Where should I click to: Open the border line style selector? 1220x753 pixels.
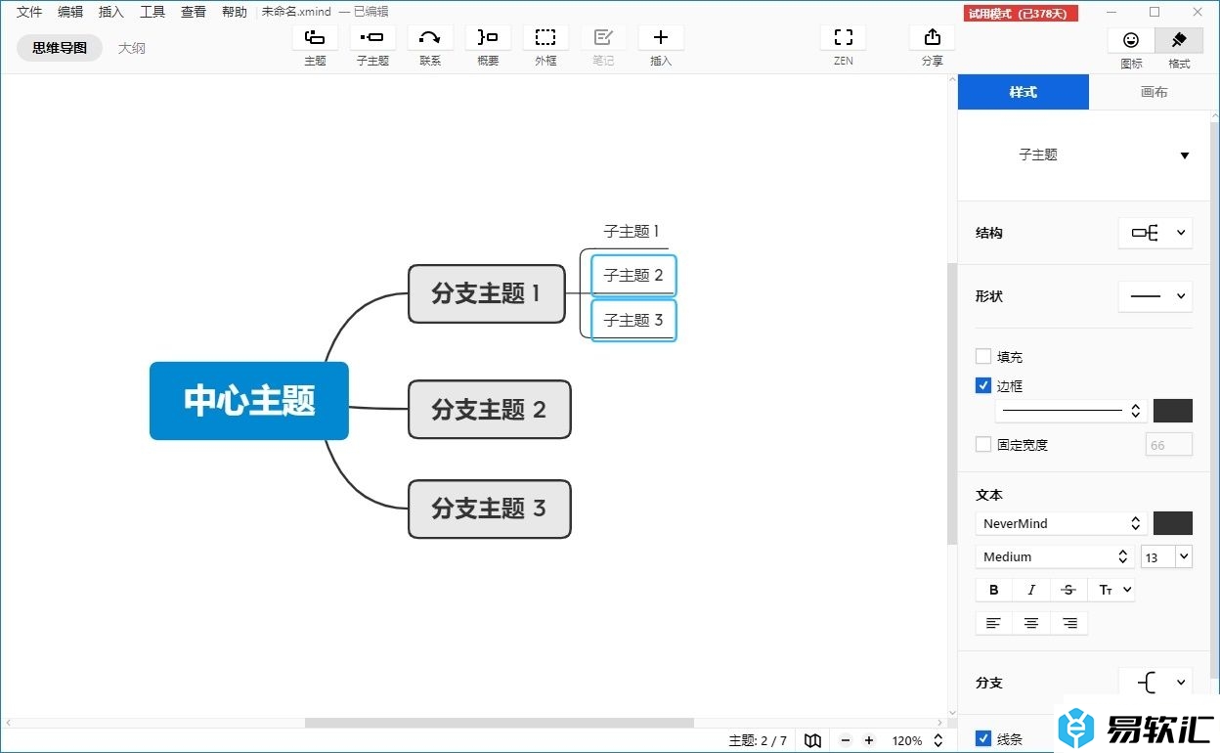click(x=1070, y=411)
